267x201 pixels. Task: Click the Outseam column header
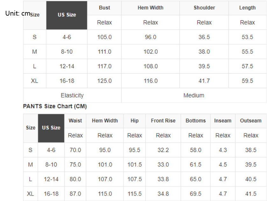[x=251, y=121]
